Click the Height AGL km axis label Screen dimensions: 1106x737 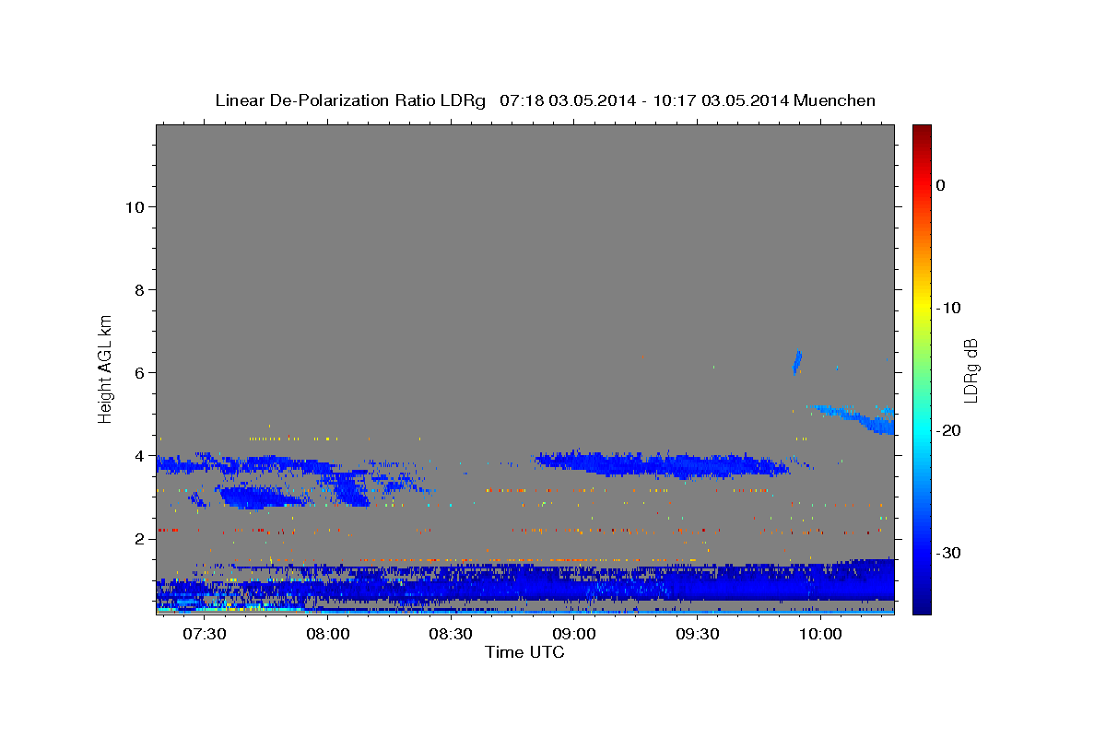[105, 368]
